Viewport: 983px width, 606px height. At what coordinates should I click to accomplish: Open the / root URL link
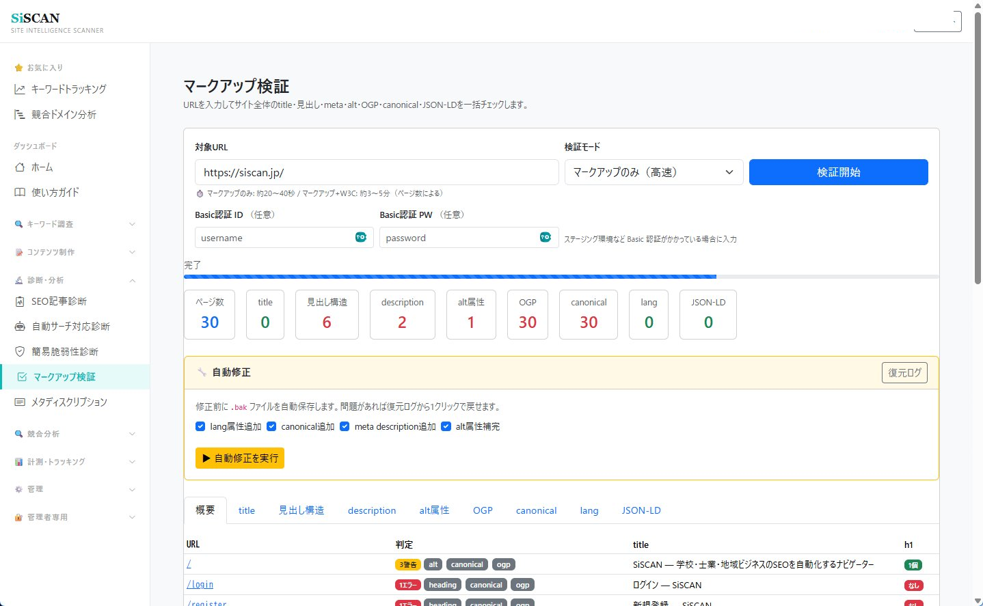(189, 564)
